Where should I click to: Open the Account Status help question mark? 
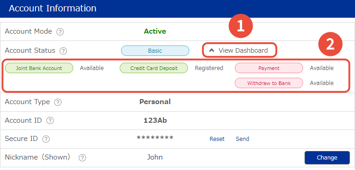tap(63, 51)
